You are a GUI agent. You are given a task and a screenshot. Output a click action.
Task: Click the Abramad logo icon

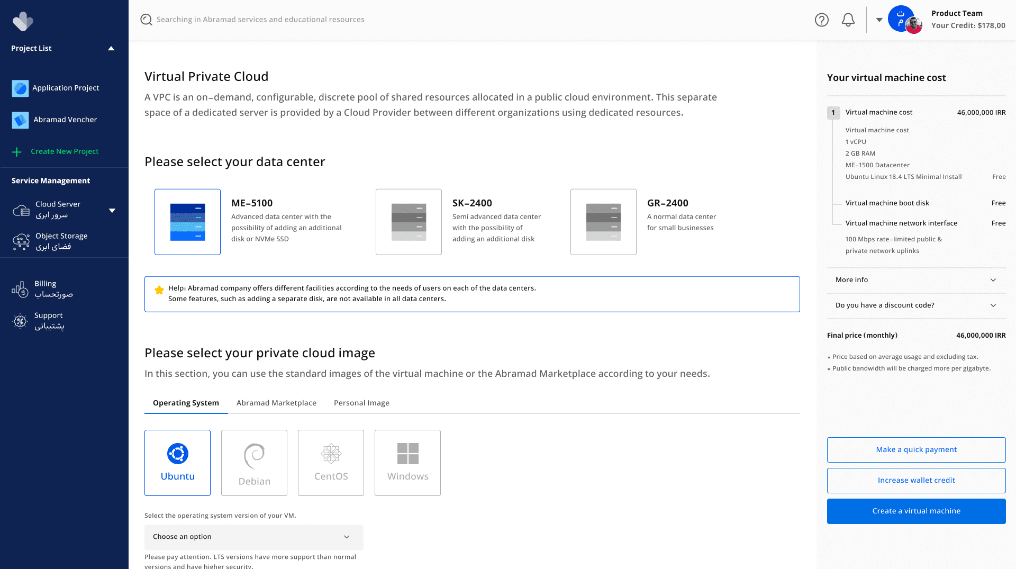pyautogui.click(x=23, y=21)
